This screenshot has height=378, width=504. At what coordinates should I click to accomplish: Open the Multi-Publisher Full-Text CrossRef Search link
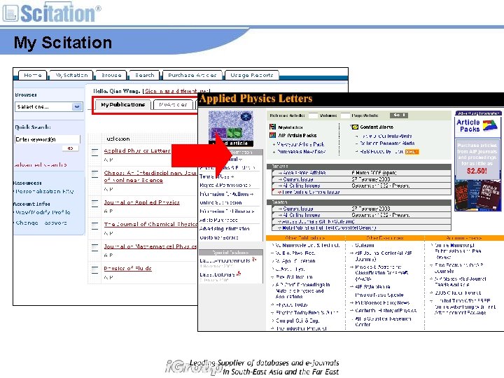tap(329, 228)
